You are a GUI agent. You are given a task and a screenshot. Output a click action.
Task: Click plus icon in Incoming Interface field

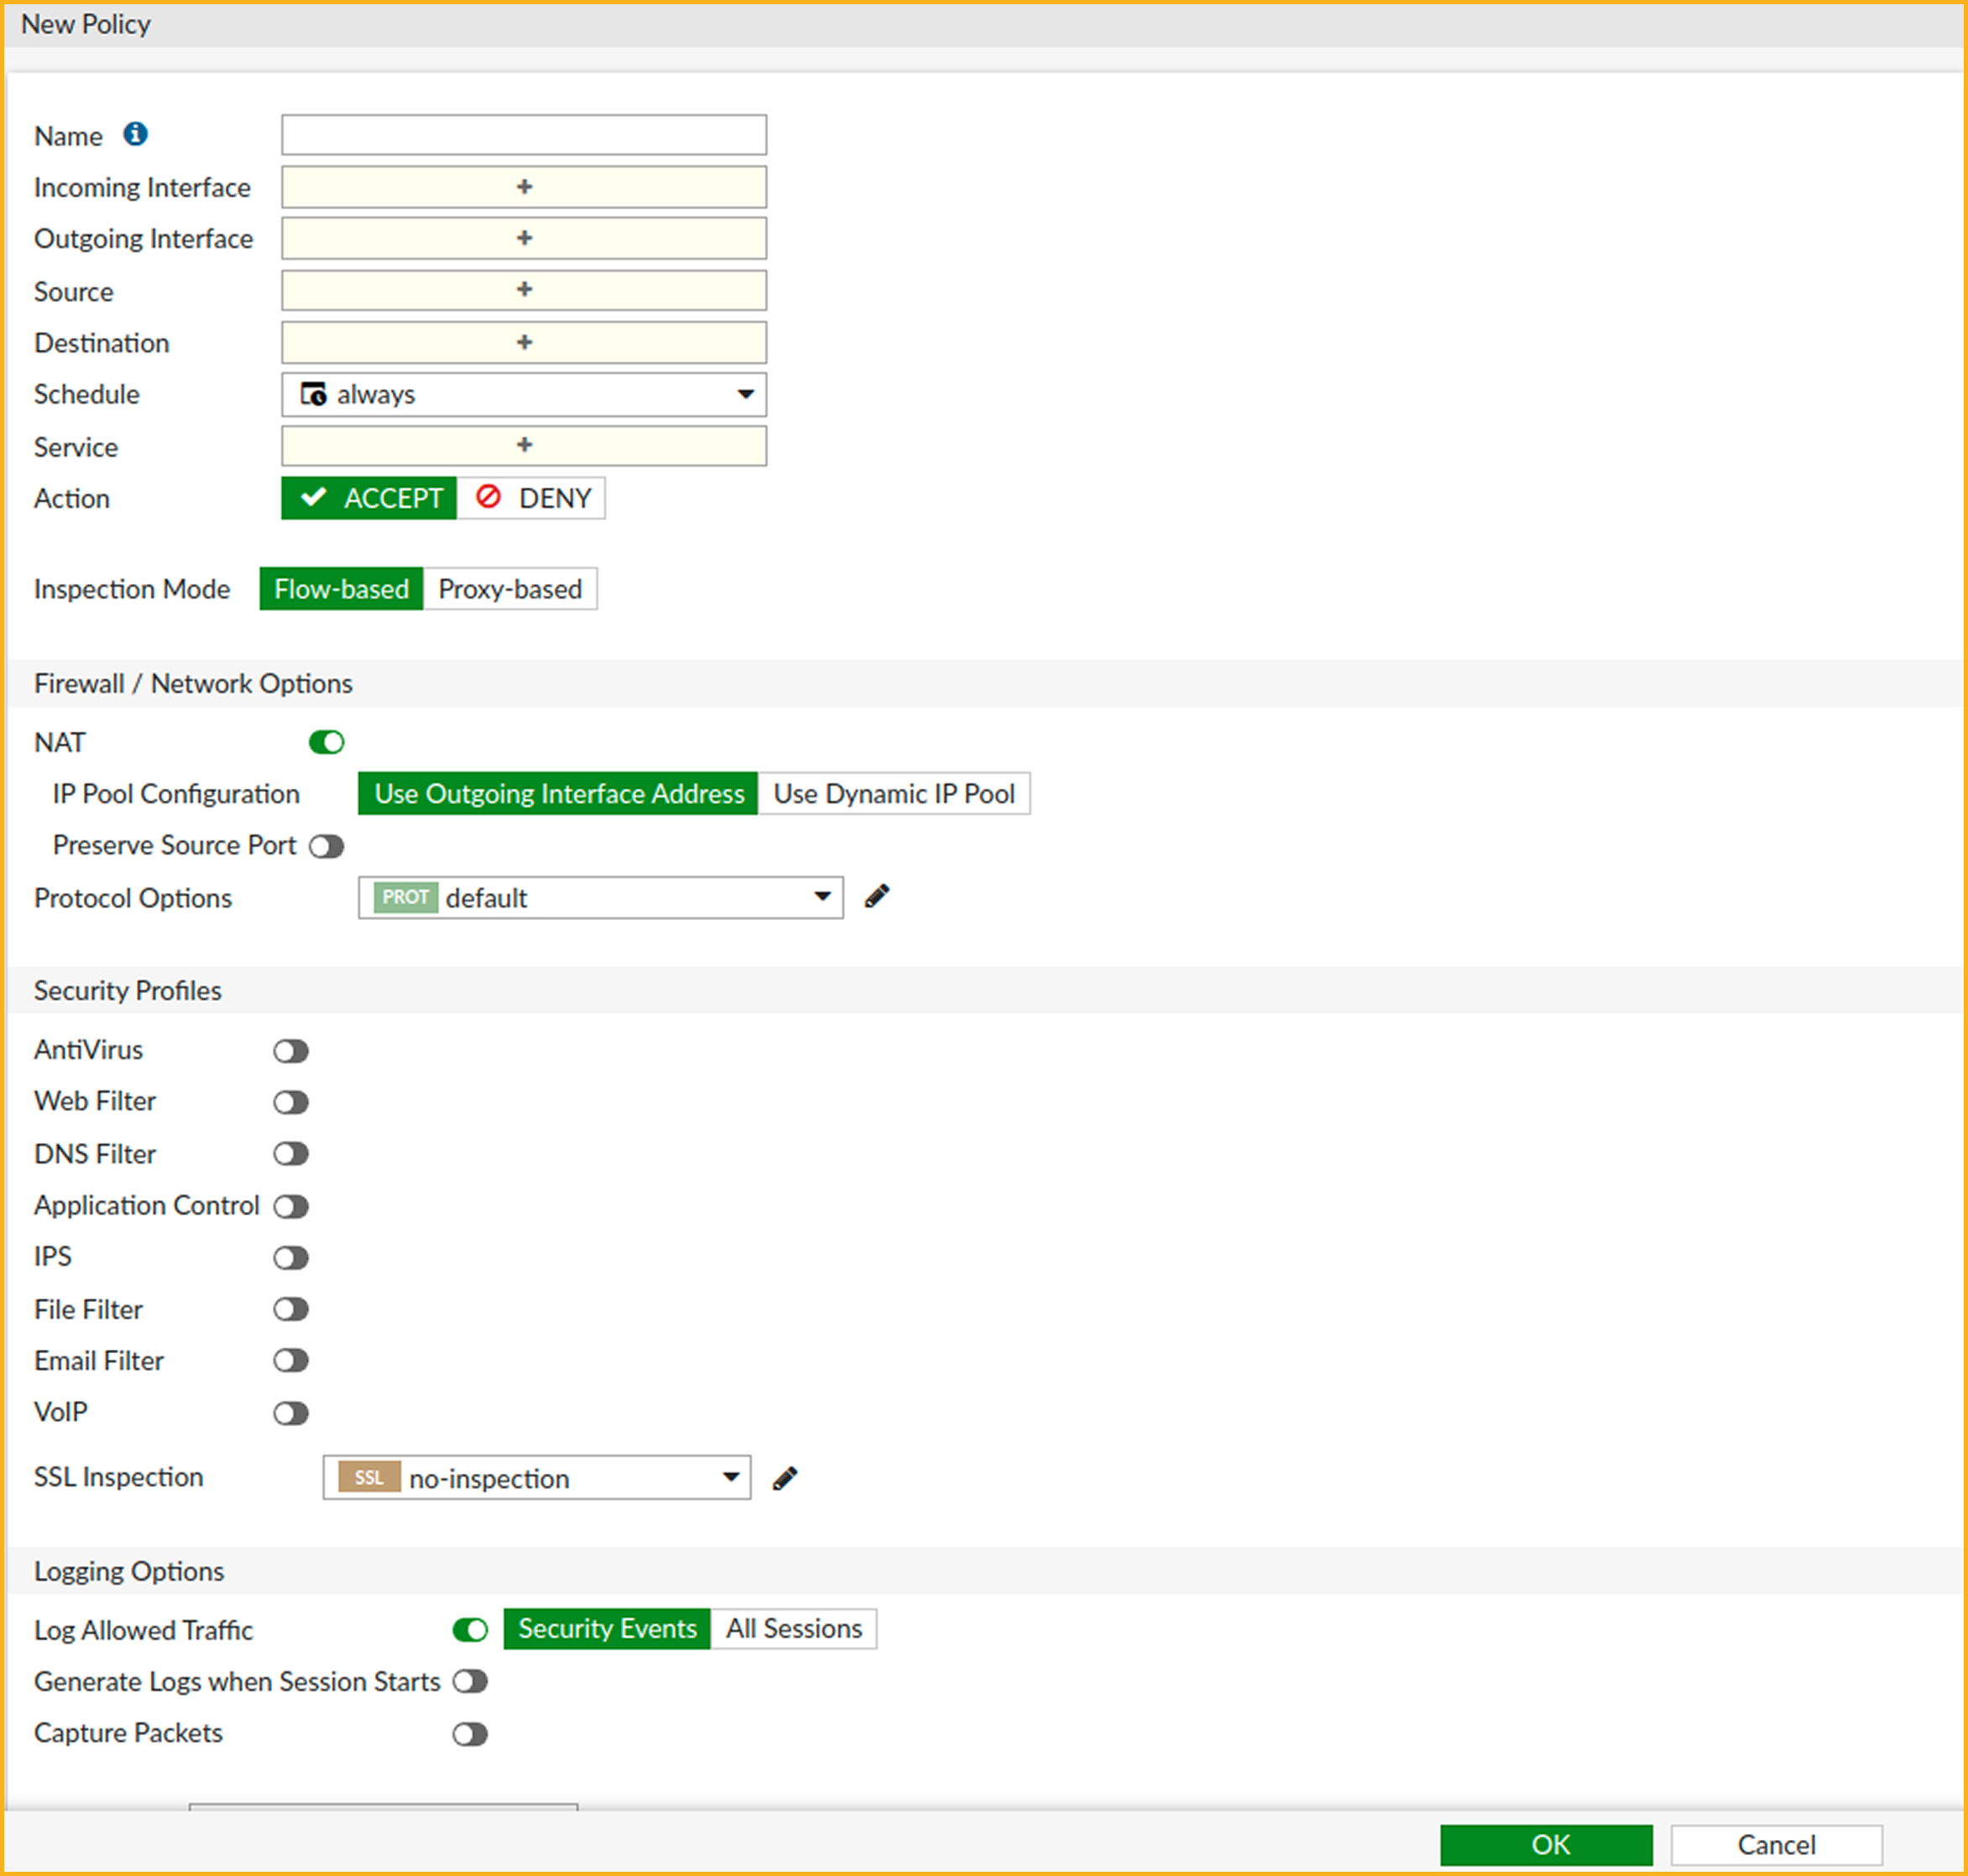coord(524,187)
